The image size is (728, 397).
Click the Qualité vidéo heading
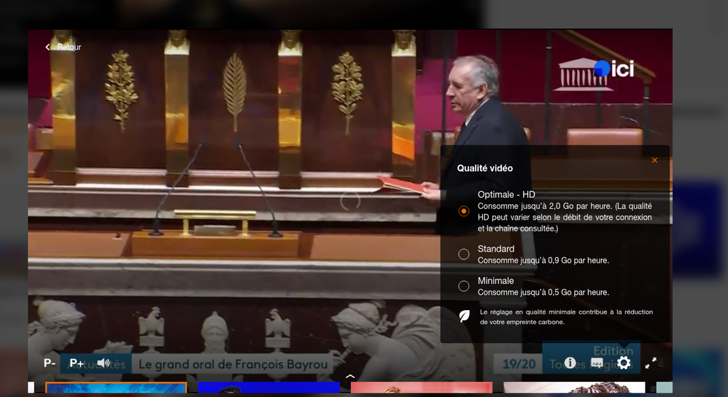click(x=484, y=168)
